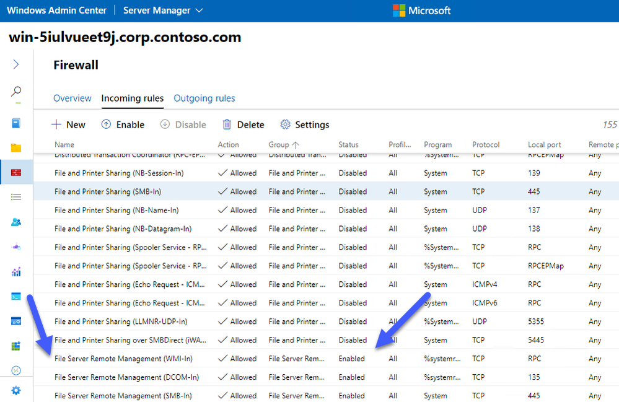Select File Server Remote Management (WMI-In) rule
Screen dimensions: 619x402
326,359
